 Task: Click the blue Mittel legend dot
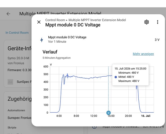click(x=116, y=77)
